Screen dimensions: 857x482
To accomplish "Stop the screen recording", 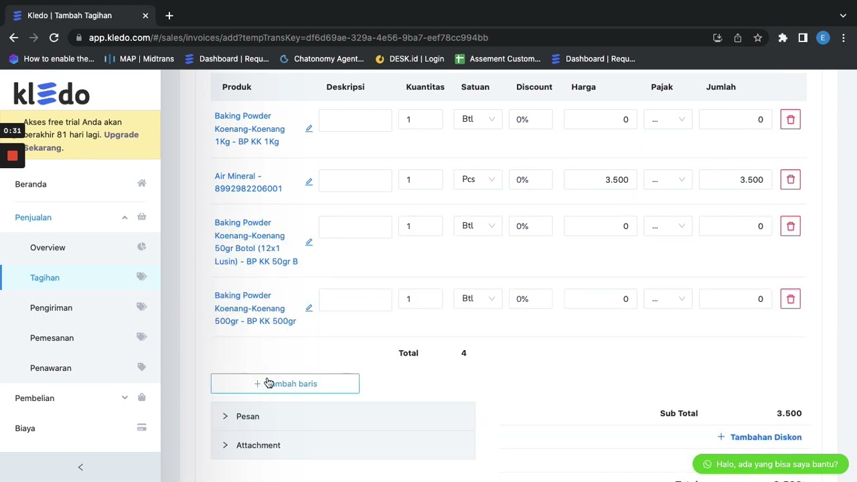I will [x=12, y=156].
